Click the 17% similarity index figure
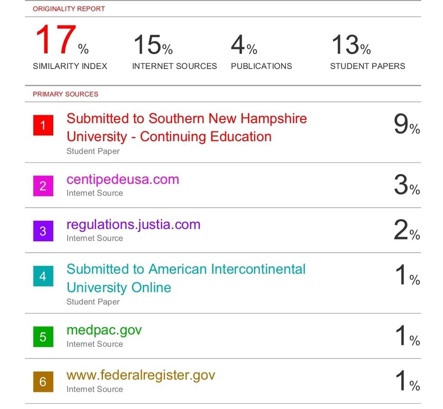Image resolution: width=443 pixels, height=409 pixels. [62, 39]
